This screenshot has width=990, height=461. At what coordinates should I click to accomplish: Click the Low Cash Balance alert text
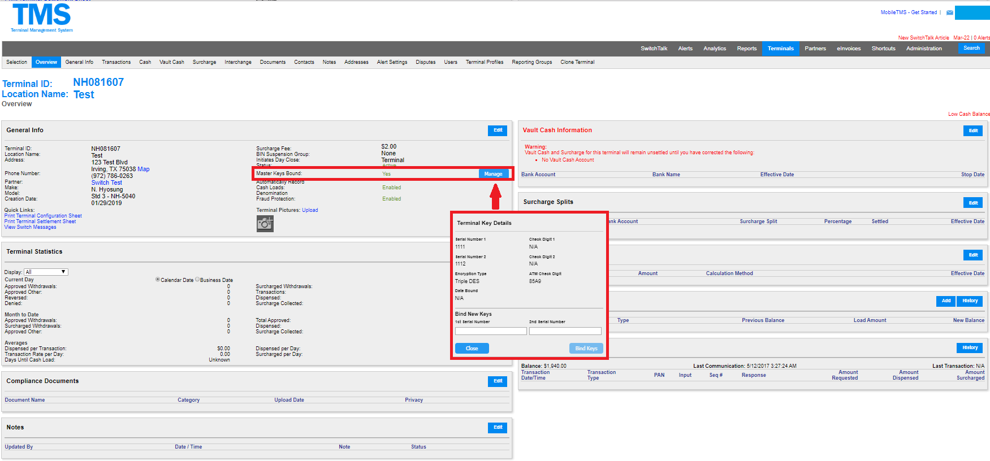point(969,114)
